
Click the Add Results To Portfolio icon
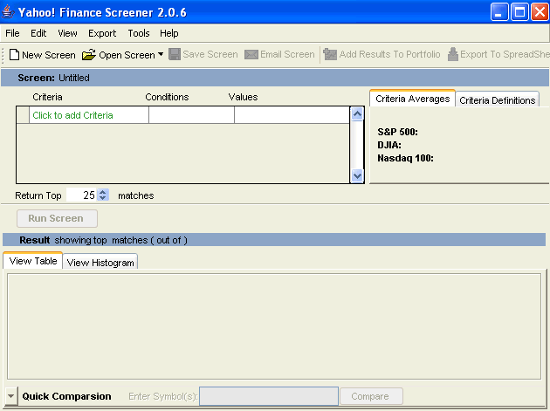tap(330, 55)
